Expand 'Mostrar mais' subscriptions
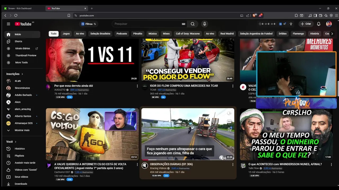This screenshot has width=339, height=190. [x=22, y=130]
